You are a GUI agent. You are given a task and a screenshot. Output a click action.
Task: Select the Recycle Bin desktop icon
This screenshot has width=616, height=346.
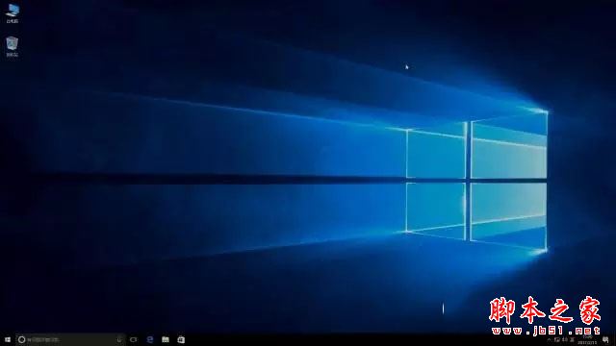tap(13, 47)
